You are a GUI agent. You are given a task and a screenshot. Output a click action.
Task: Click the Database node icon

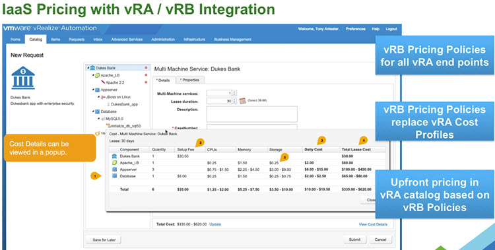point(98,111)
